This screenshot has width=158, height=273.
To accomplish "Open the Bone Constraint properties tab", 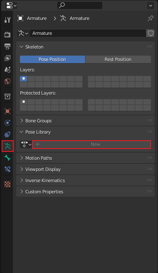I will [x=7, y=169].
